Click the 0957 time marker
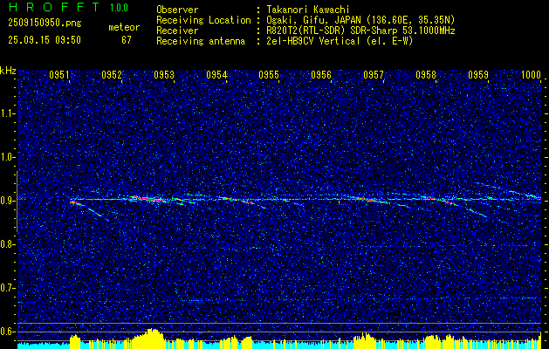549x349 pixels. click(374, 75)
